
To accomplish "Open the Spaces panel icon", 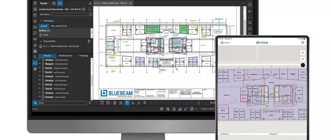I will point(35,33).
